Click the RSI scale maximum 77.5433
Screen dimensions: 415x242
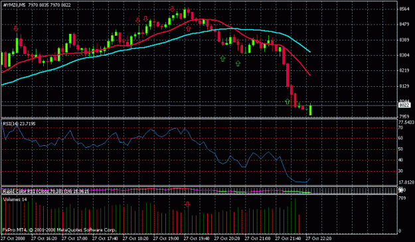point(406,122)
